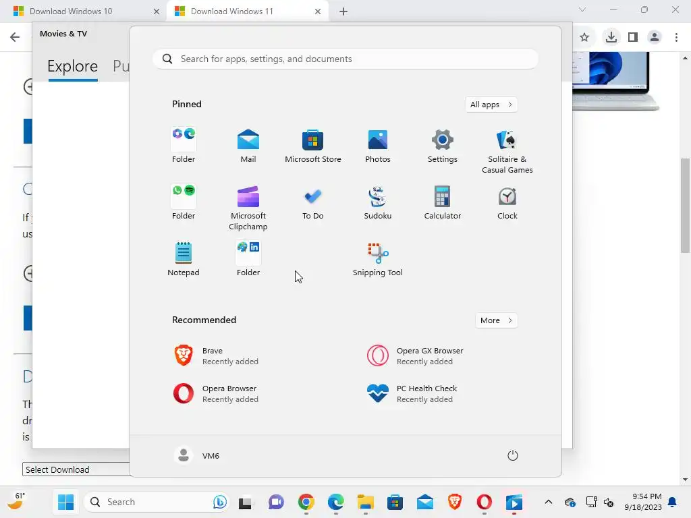691x518 pixels.
Task: Open the Clock app
Action: point(507,202)
